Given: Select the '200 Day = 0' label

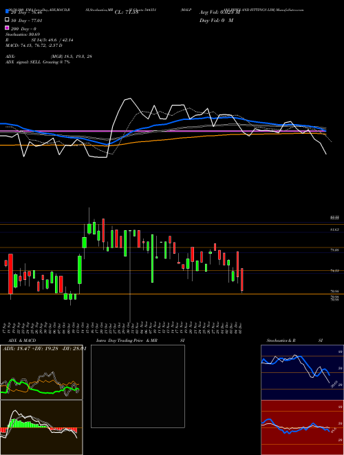Looking at the screenshot, I should pyautogui.click(x=23, y=29).
